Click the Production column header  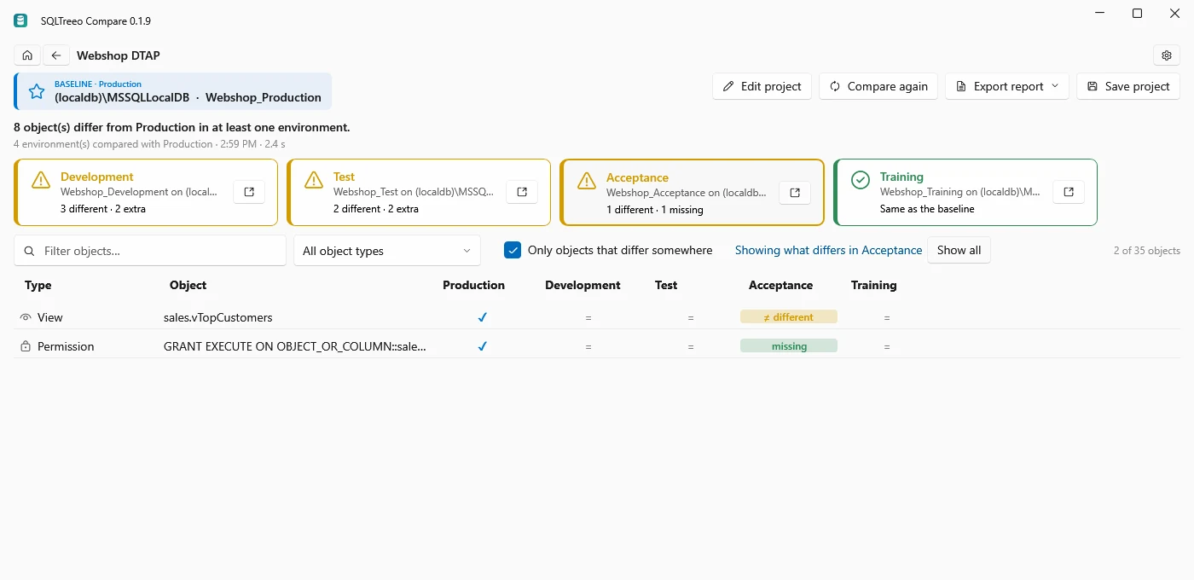(x=473, y=285)
